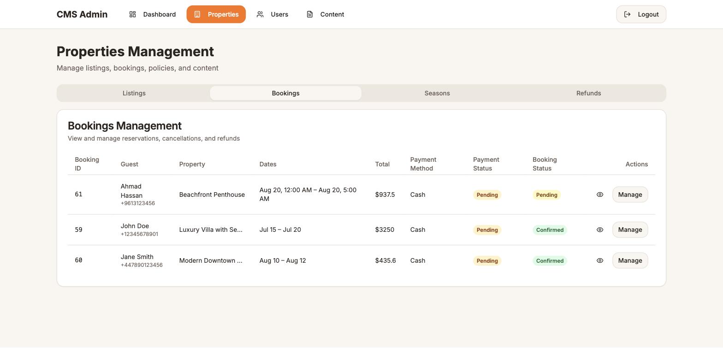The height and width of the screenshot is (348, 723).
Task: Click booking ID 60
Action: 78,260
